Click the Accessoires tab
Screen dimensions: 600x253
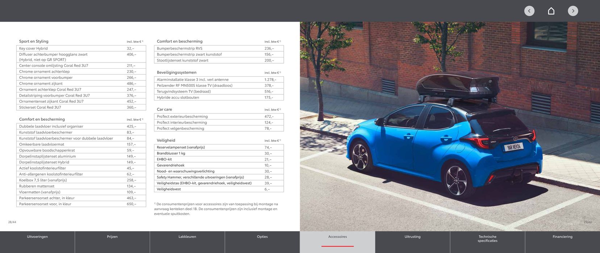337,237
